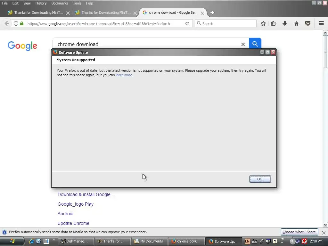
Task: Switch to My Documents taskbar button
Action: [x=150, y=241]
